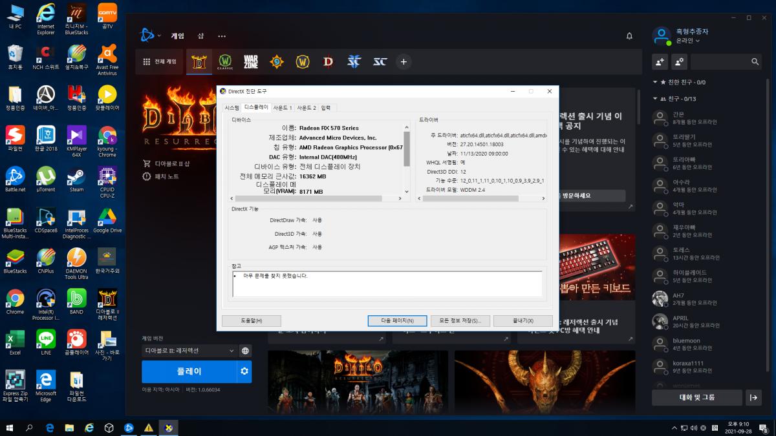
Task: Open the social settings icon
Action: tap(680, 62)
